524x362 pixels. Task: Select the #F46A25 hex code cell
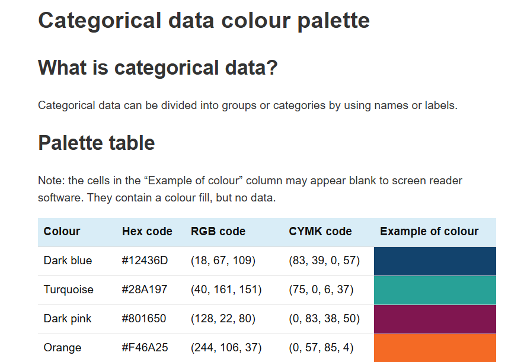pyautogui.click(x=145, y=348)
